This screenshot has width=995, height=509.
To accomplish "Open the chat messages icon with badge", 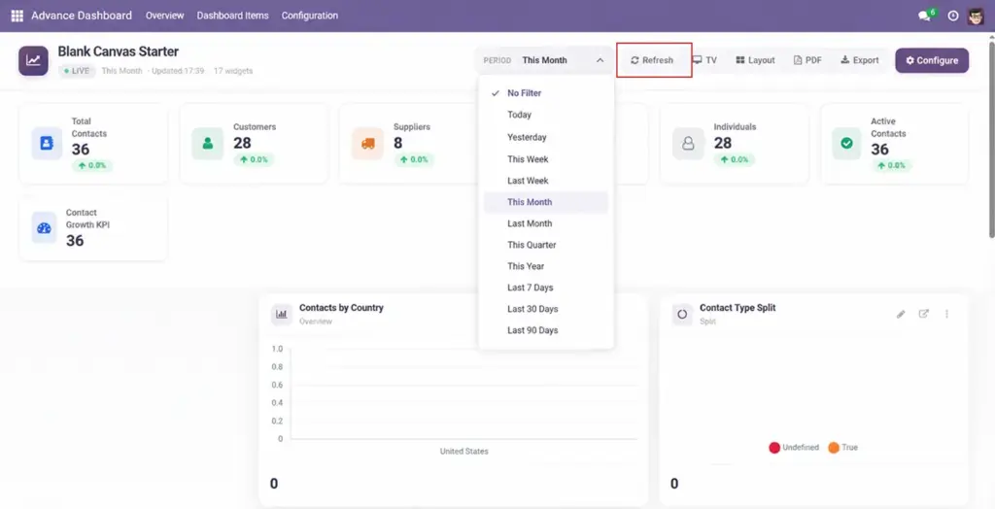I will [926, 16].
